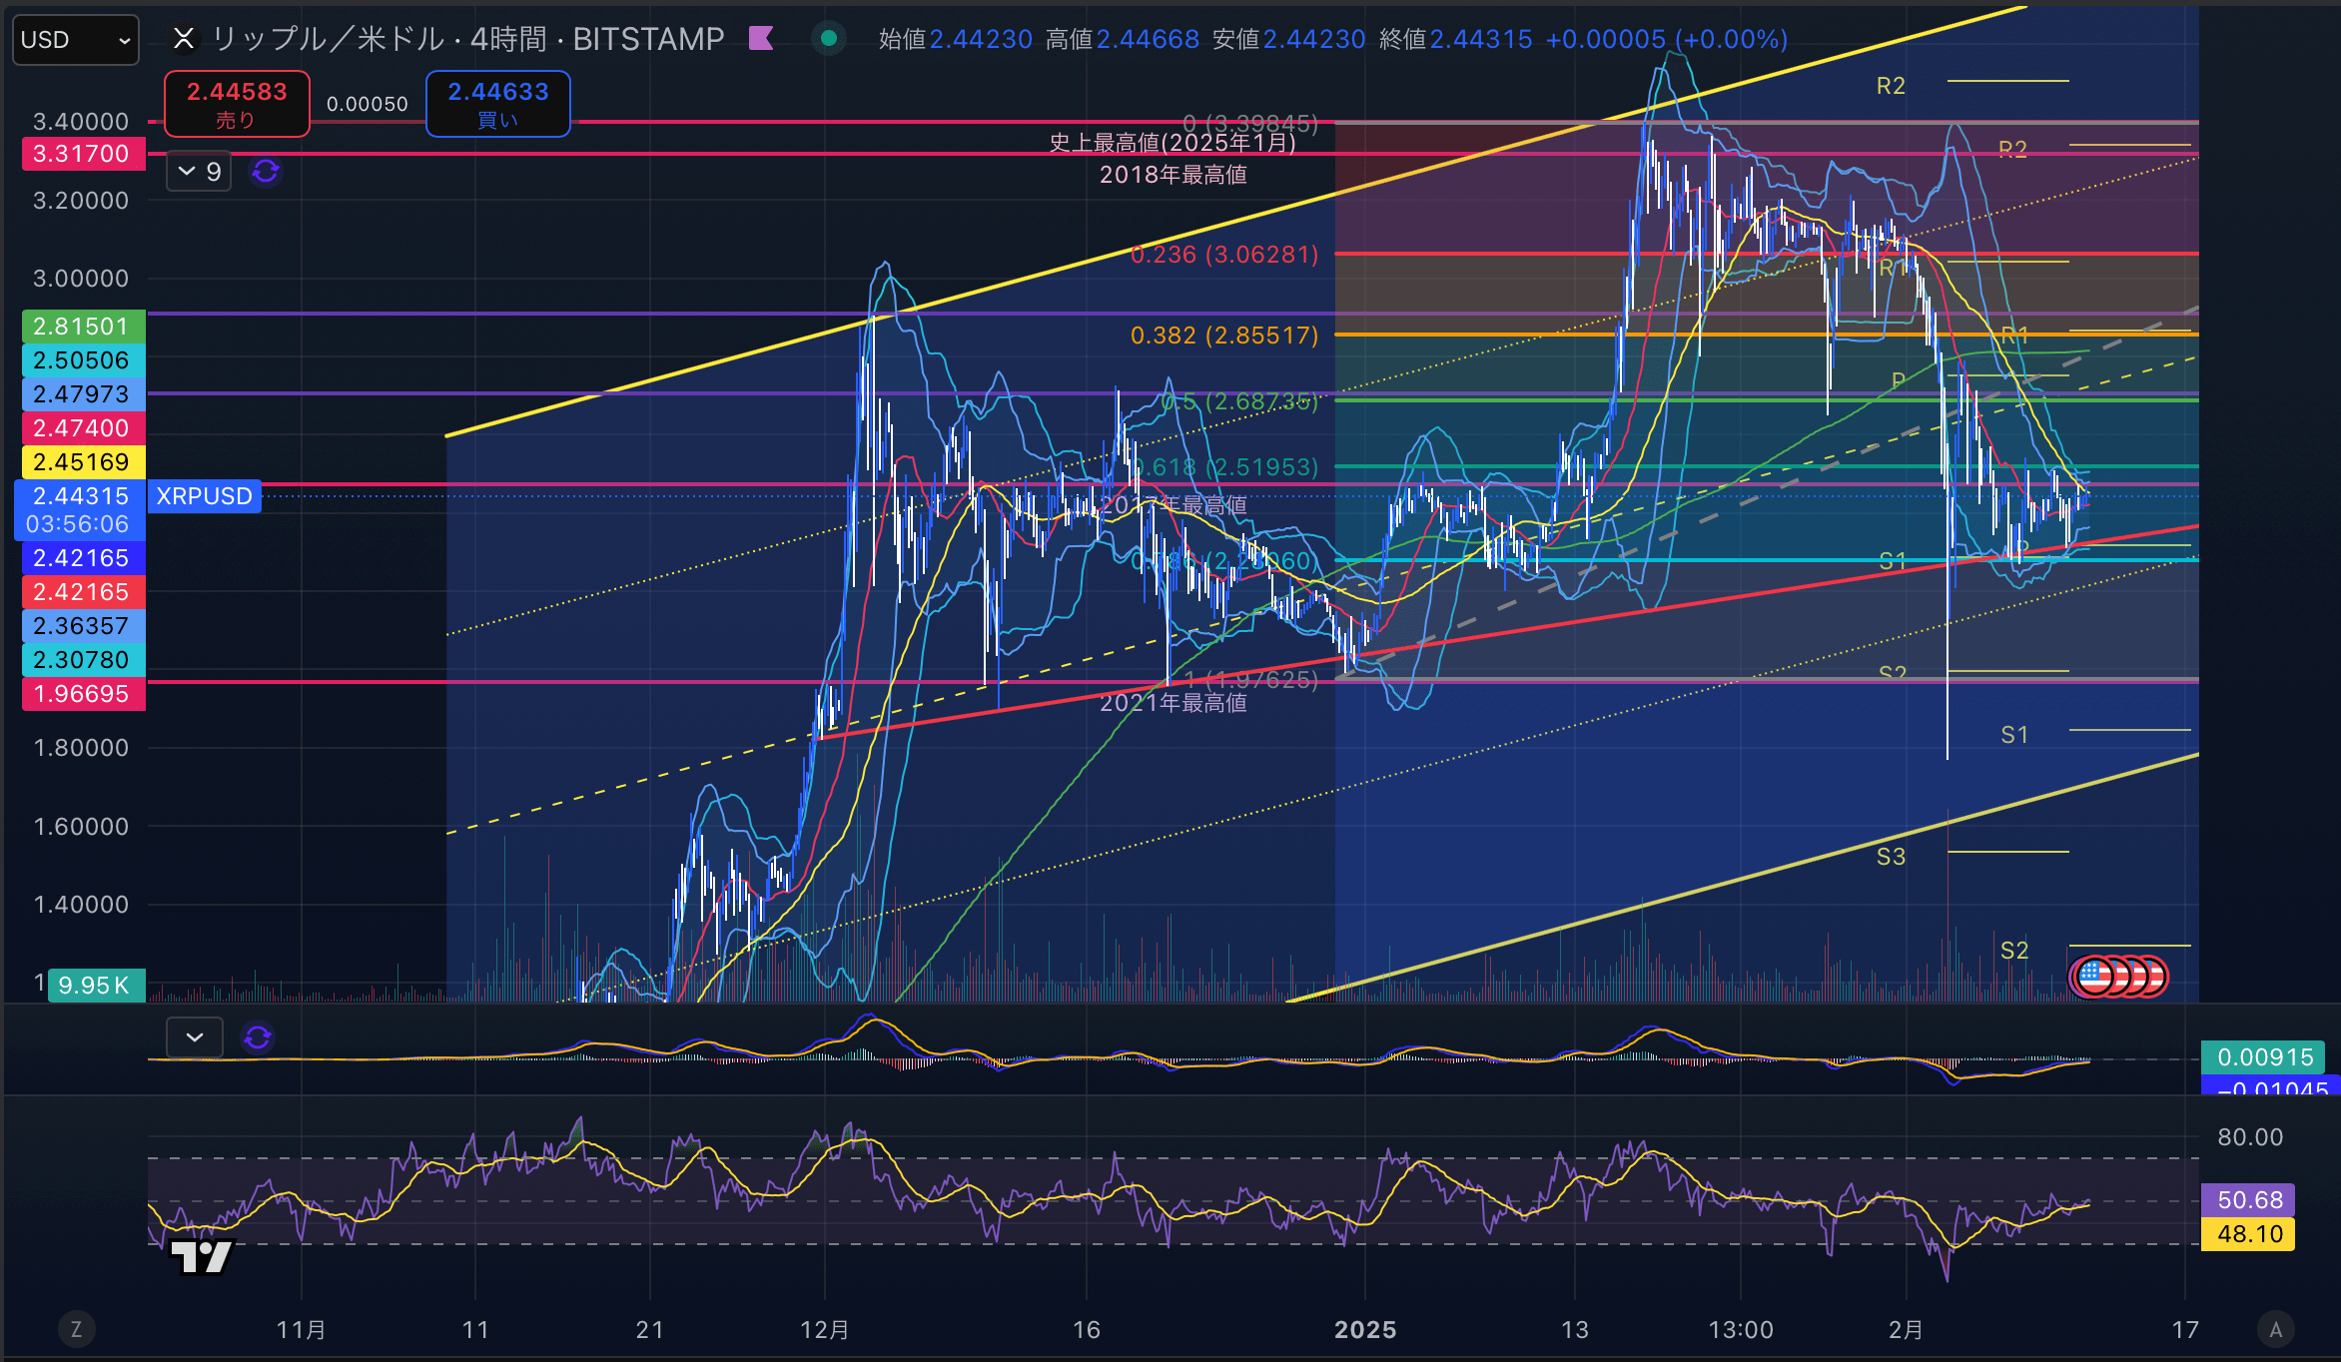Click the 2.44583 sell button

[237, 104]
